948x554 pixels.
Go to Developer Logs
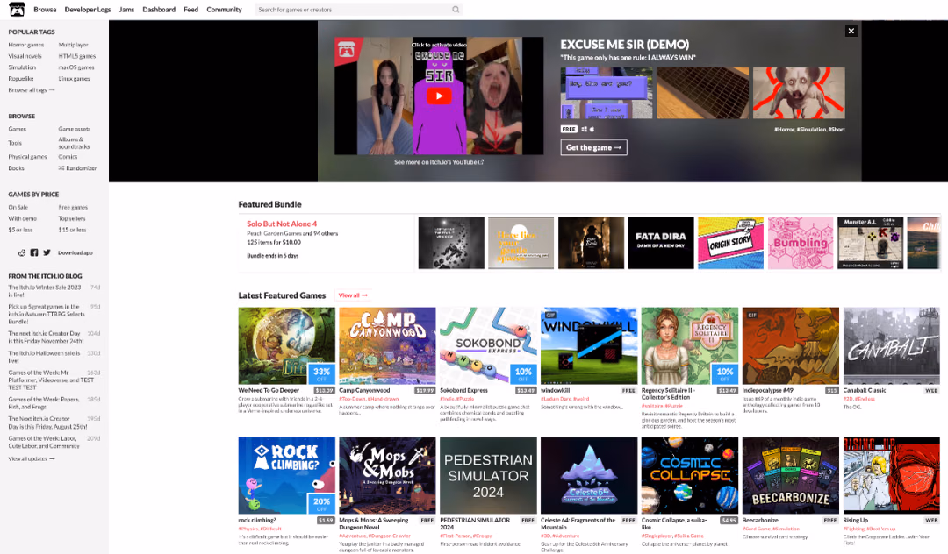click(x=88, y=10)
